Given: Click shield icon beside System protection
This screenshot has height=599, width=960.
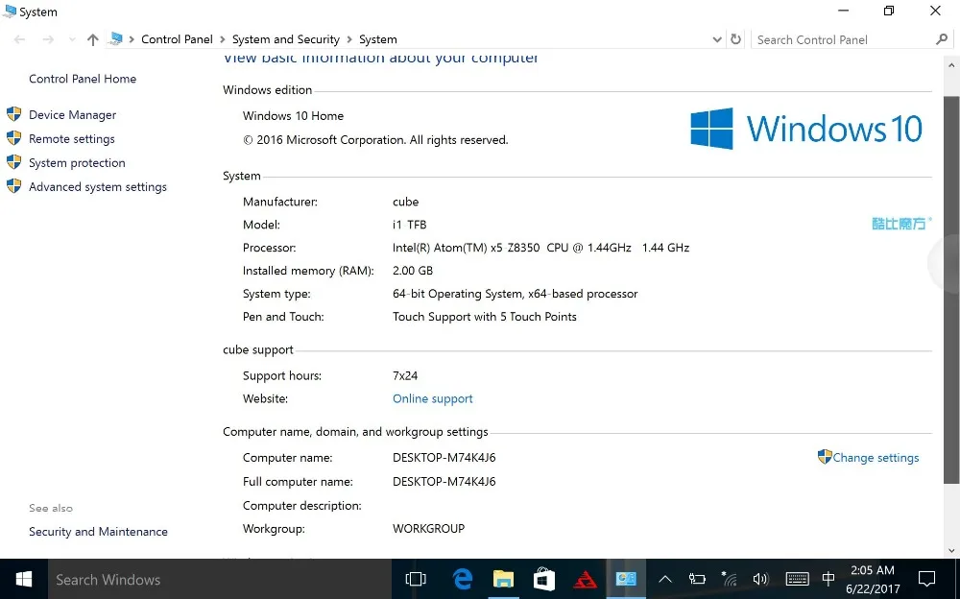Looking at the screenshot, I should [x=13, y=161].
